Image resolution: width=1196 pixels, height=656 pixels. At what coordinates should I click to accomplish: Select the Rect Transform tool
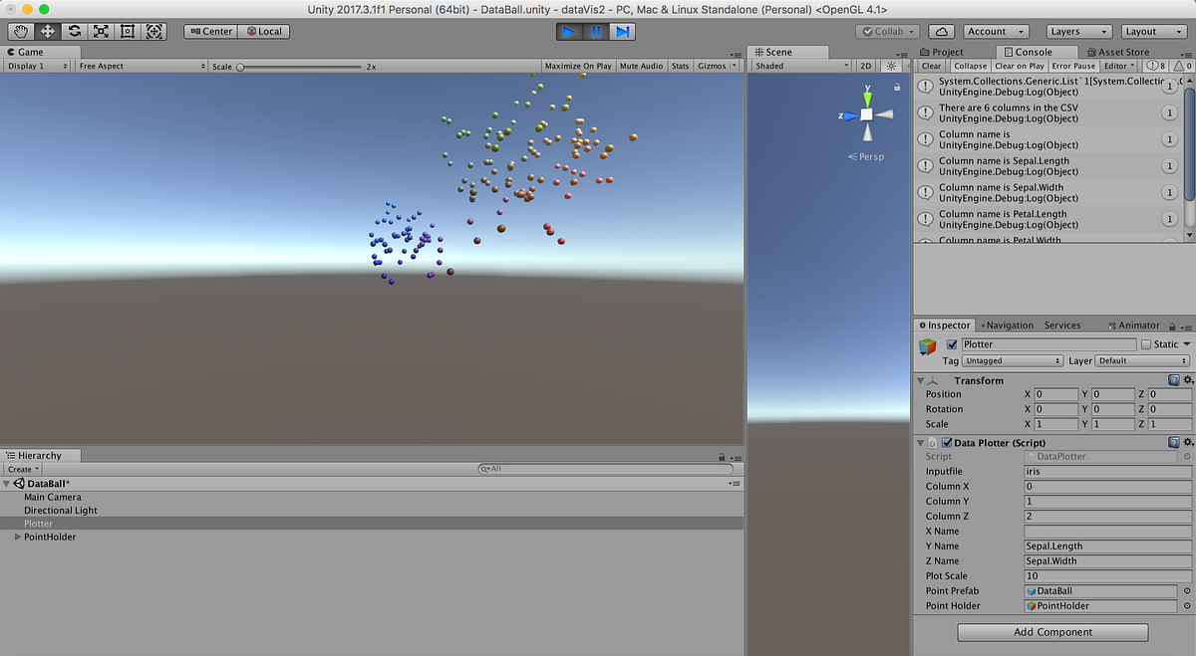coord(128,32)
